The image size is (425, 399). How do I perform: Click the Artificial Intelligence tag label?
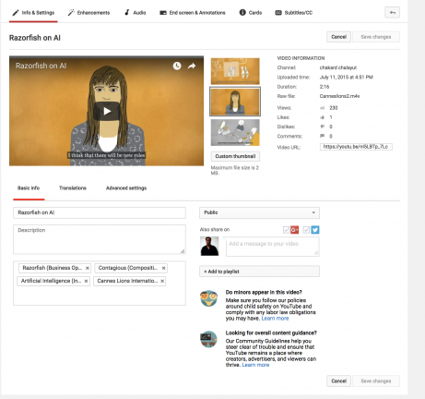[51, 281]
